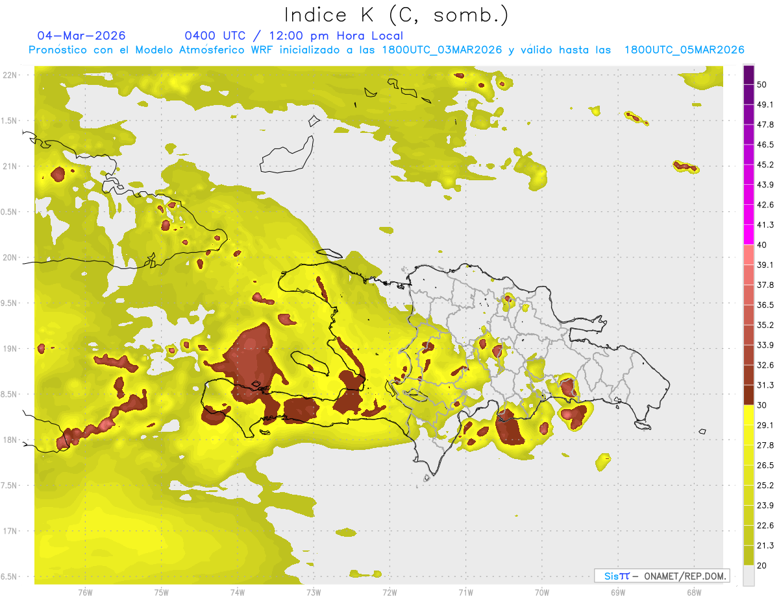This screenshot has width=779, height=601.
Task: Click the colorbar label "20"
Action: [x=763, y=565]
